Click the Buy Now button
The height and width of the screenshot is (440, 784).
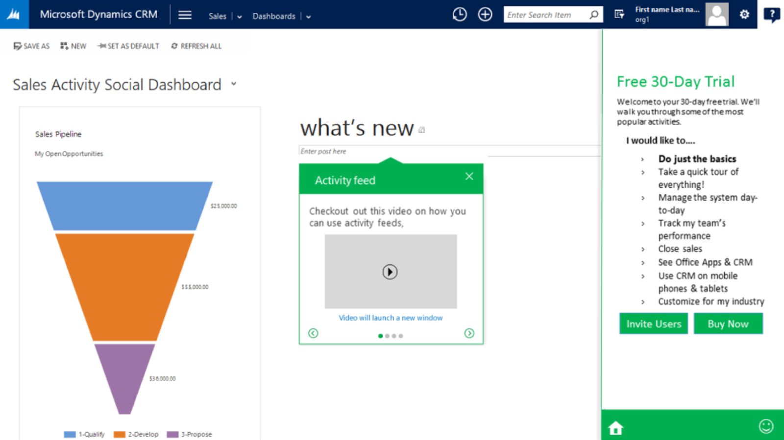(x=728, y=324)
